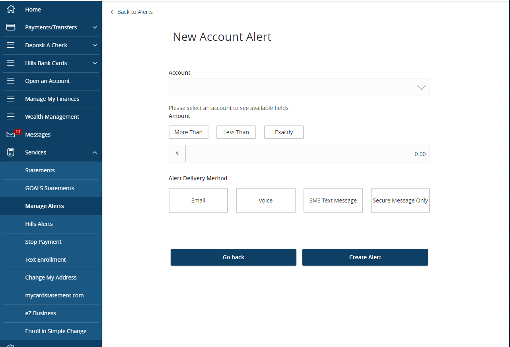Click the New Account Alert heading
510x347 pixels.
222,37
